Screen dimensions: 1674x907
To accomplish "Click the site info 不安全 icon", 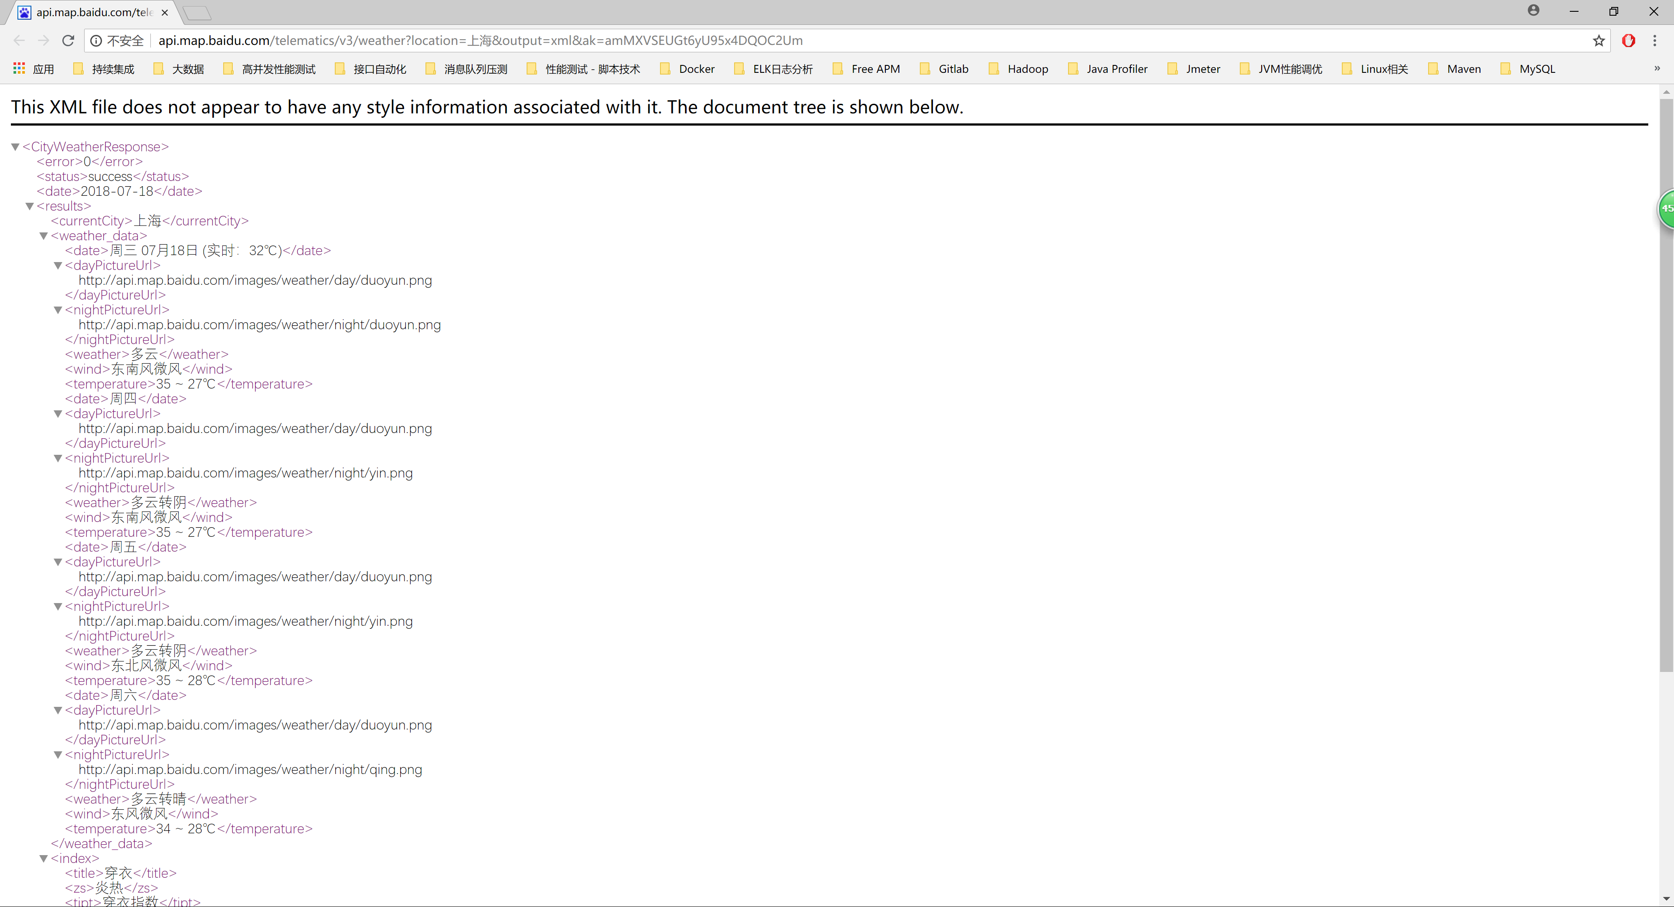I will [96, 40].
